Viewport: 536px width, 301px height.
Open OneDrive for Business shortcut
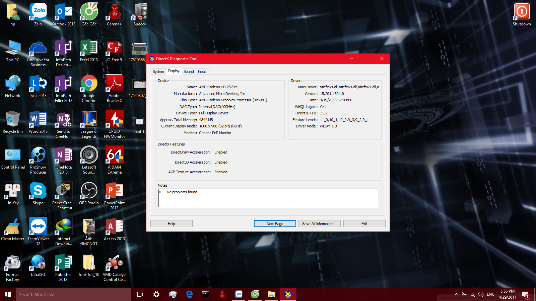(38, 53)
